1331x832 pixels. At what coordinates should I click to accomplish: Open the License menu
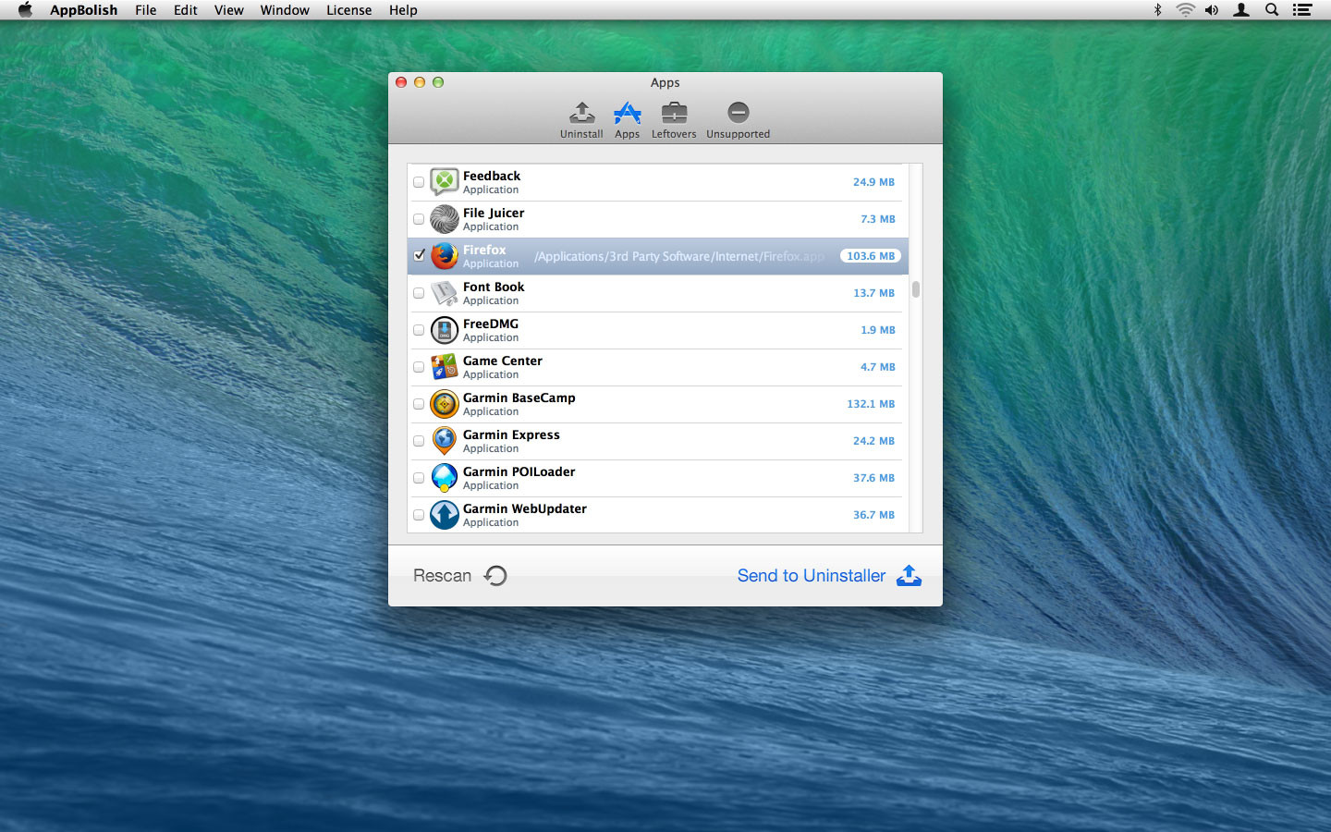pos(348,10)
